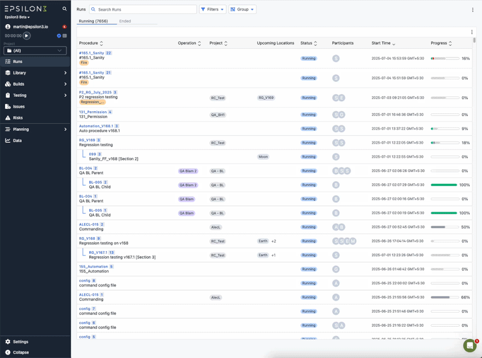The height and width of the screenshot is (358, 482).
Task: Open Settings gear in sidebar
Action: coord(8,342)
